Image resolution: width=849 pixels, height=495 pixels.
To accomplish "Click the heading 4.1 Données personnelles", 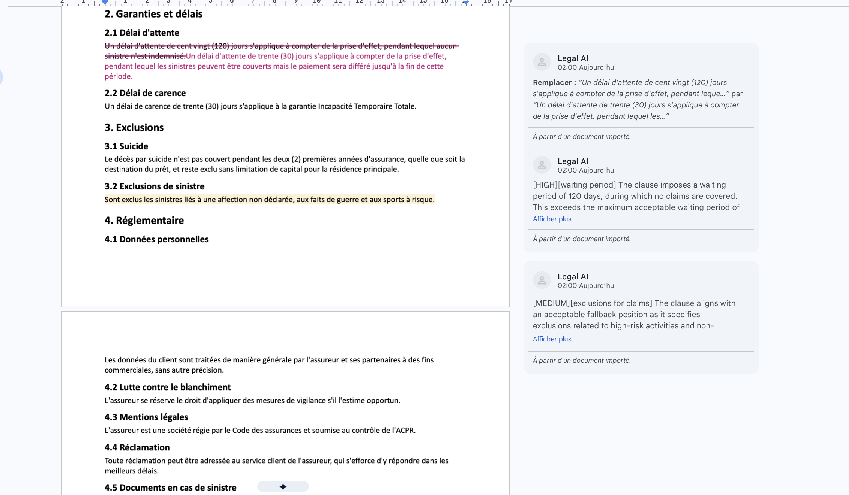I will click(156, 239).
